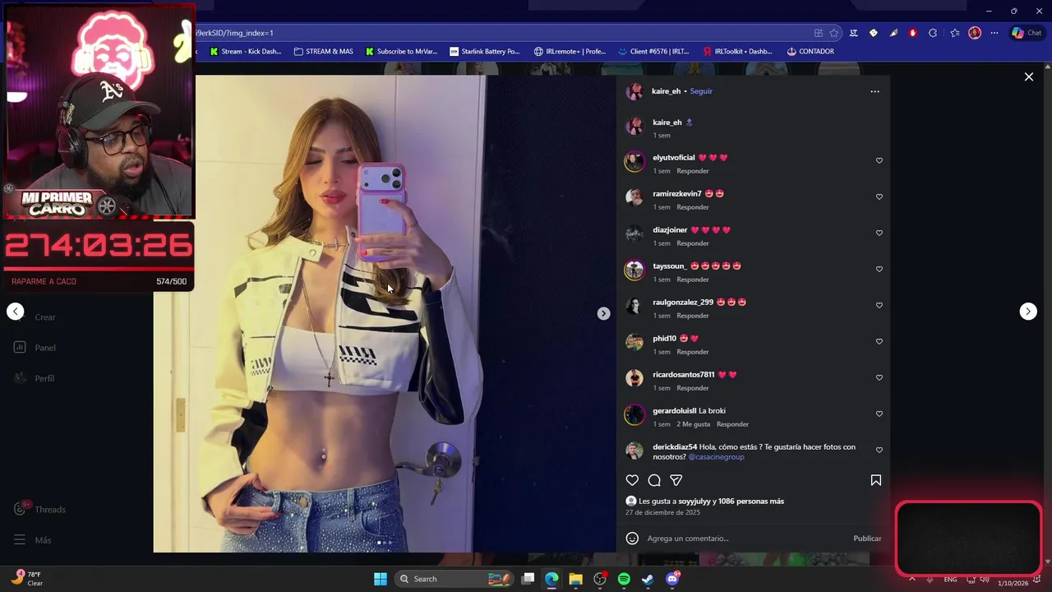
Task: Like ricardosantos7811's comment
Action: click(879, 377)
